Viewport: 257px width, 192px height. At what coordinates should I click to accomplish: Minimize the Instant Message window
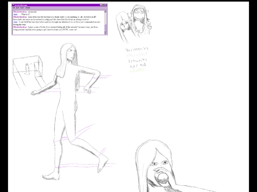click(x=101, y=5)
